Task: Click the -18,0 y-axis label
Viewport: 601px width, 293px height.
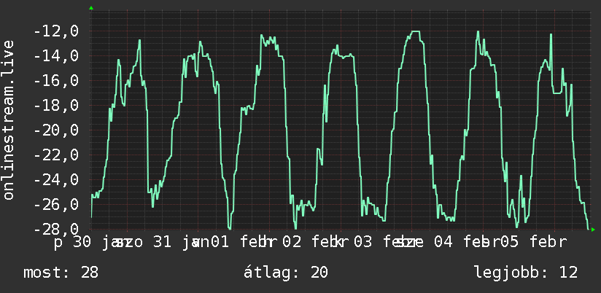Action: pos(56,106)
